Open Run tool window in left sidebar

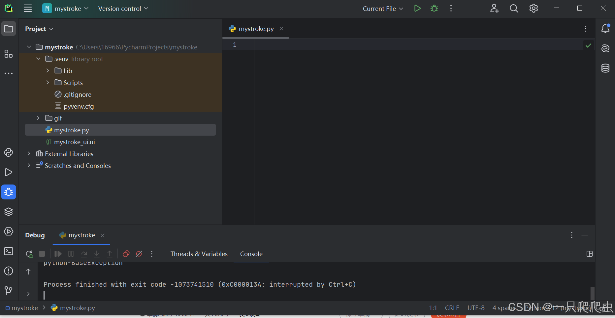9,172
